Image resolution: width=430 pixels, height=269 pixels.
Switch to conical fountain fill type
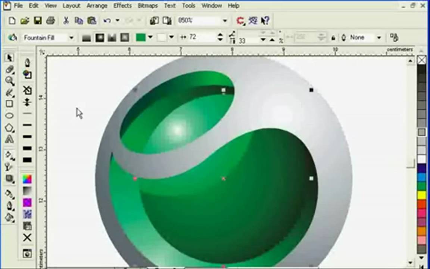(112, 37)
